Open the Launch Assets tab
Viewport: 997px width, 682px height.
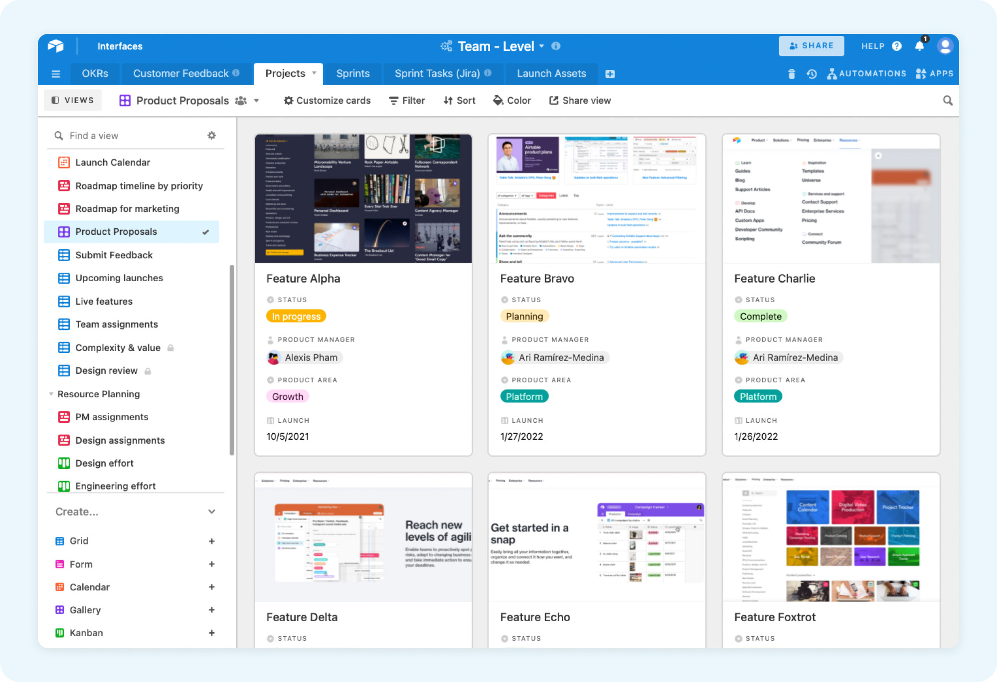551,74
